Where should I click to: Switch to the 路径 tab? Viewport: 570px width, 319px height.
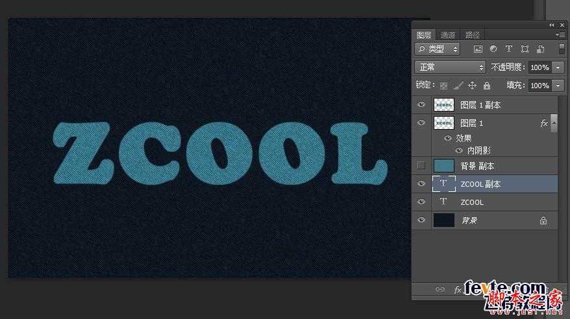pyautogui.click(x=472, y=35)
